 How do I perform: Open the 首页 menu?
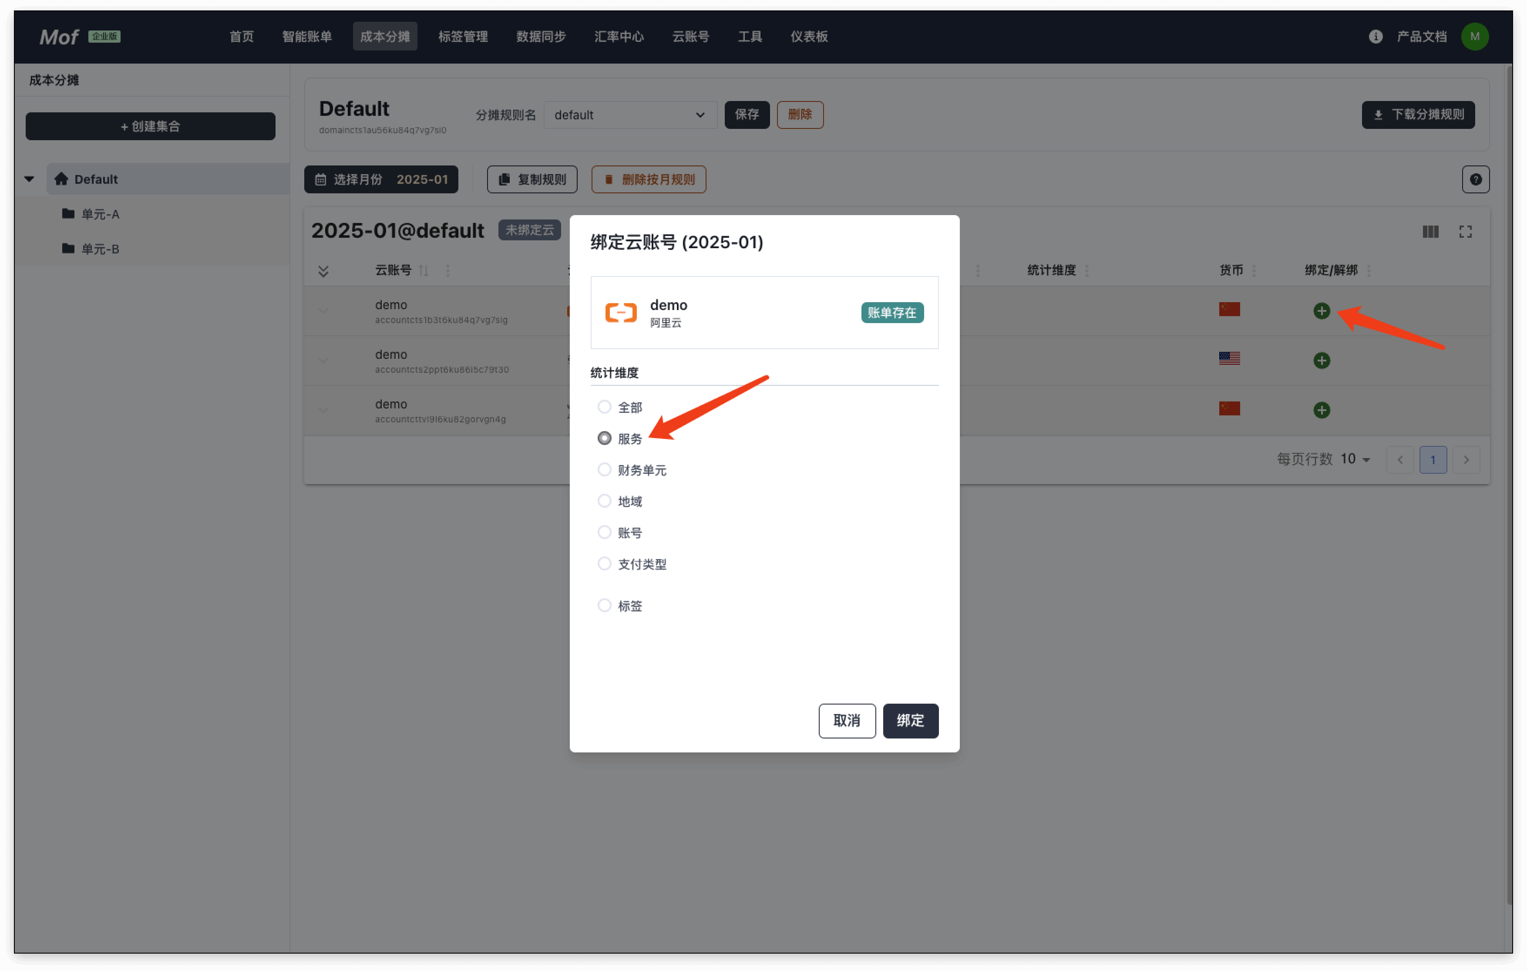[x=241, y=37]
